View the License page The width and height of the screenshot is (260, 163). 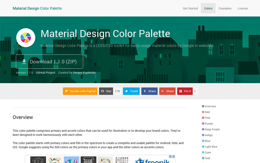click(243, 8)
